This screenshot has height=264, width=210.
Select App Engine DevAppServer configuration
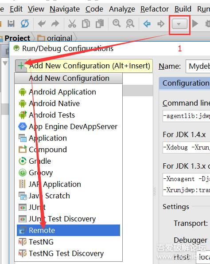pos(68,126)
